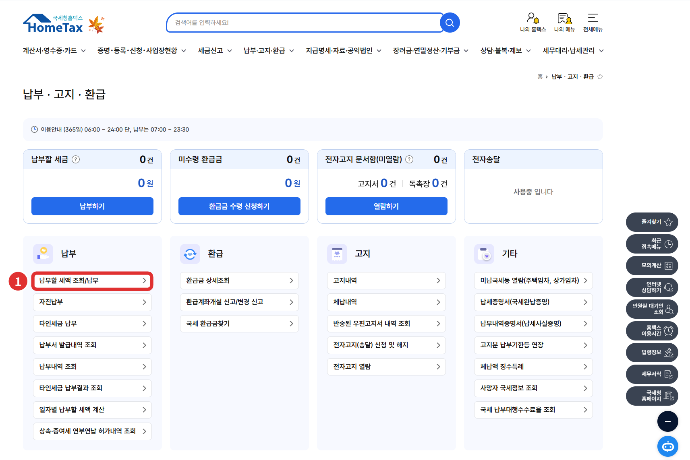Open 홈택스 이용시간 side shortcut

[652, 331]
